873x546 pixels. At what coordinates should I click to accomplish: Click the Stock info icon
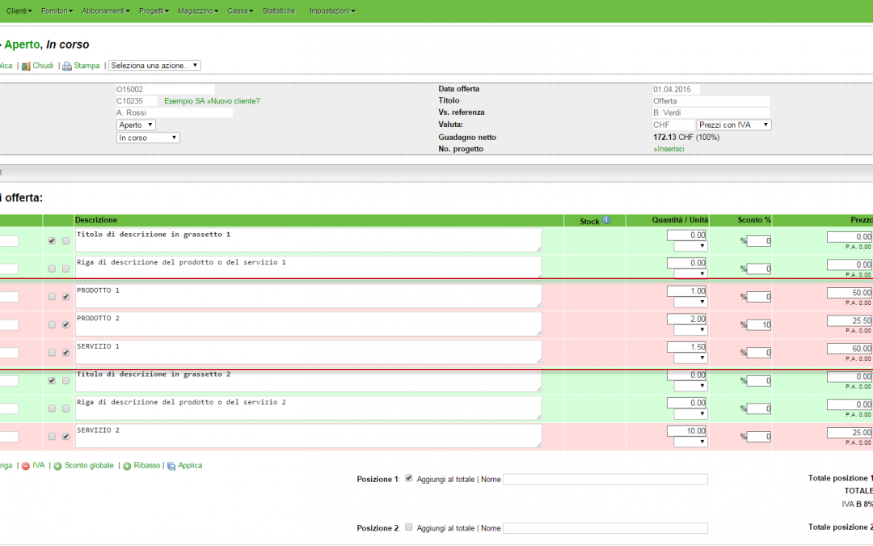(606, 220)
